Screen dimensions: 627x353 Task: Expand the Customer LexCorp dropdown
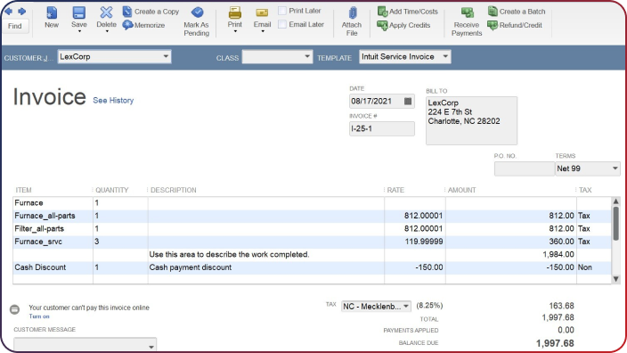(x=166, y=56)
